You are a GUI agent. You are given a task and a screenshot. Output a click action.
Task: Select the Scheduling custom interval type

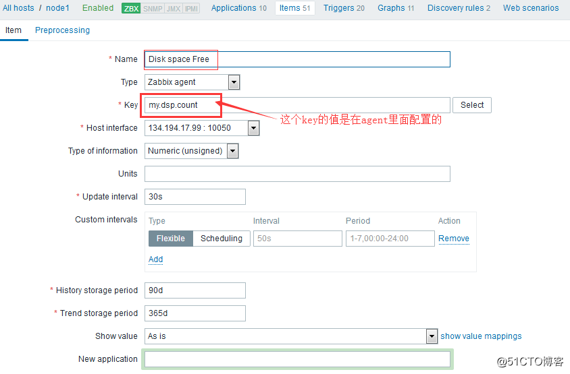[222, 239]
